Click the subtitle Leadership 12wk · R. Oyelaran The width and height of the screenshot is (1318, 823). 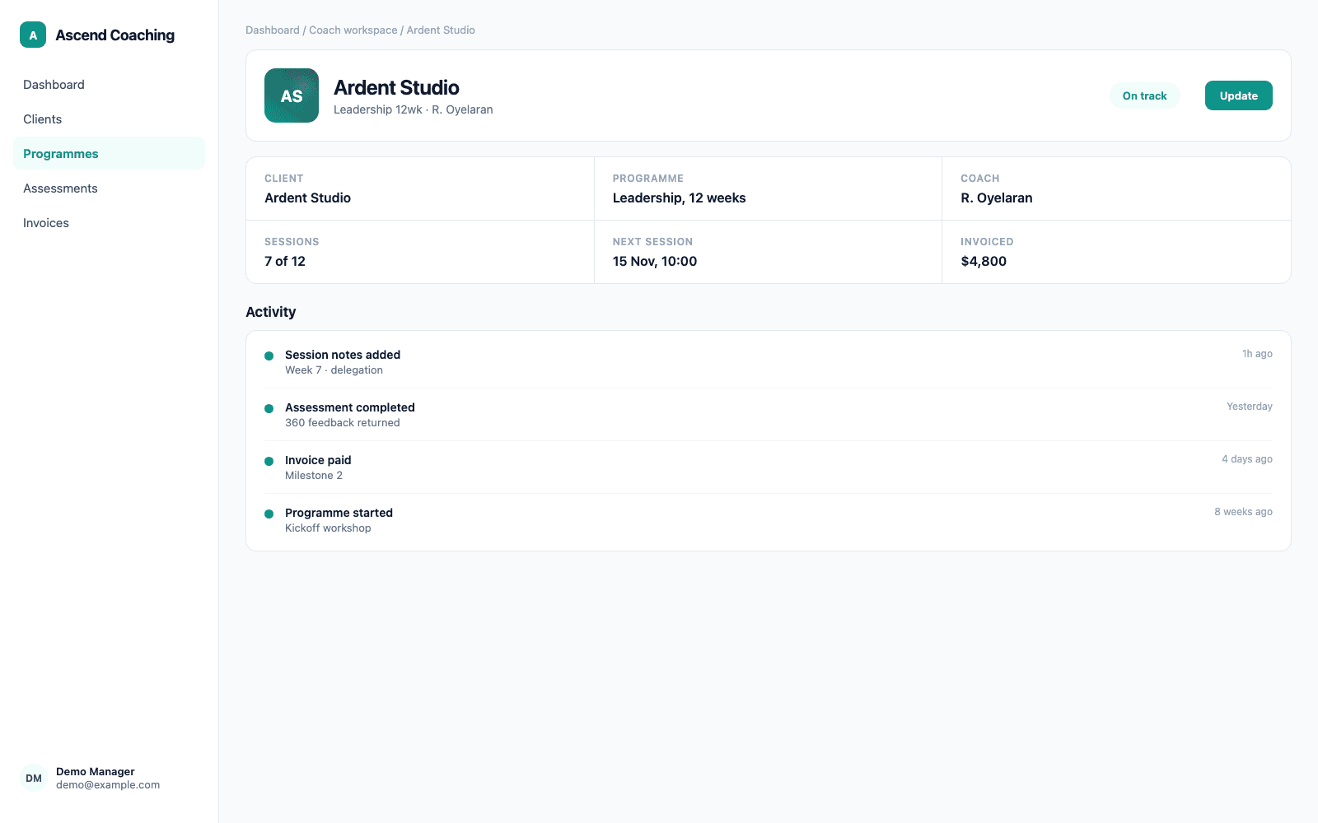pos(414,109)
